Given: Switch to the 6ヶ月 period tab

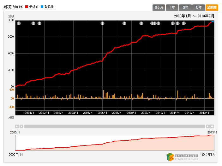Looking at the screenshot, I should click(159, 7).
